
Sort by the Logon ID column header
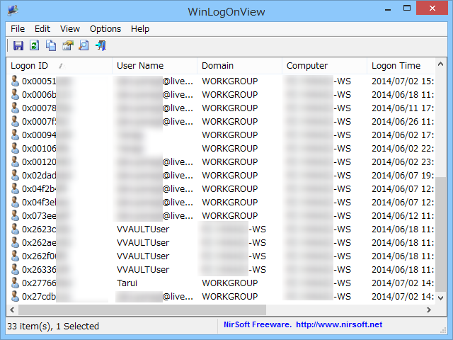[x=59, y=66]
